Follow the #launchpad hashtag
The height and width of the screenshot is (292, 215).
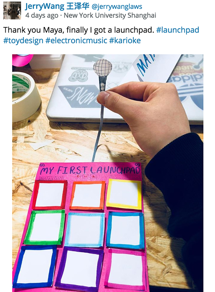178,30
